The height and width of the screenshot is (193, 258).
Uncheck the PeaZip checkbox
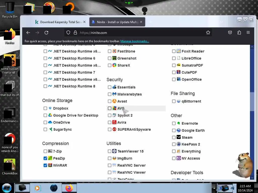click(45, 158)
